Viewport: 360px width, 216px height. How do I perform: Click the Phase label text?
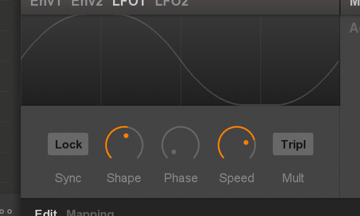pos(181,178)
